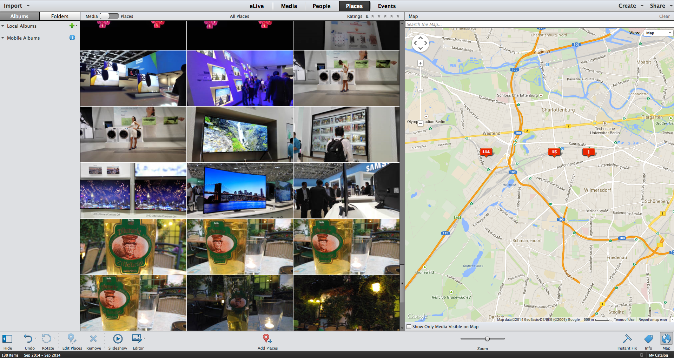674x358 pixels.
Task: Enable Show Only Media Visible on Map
Action: (x=409, y=327)
